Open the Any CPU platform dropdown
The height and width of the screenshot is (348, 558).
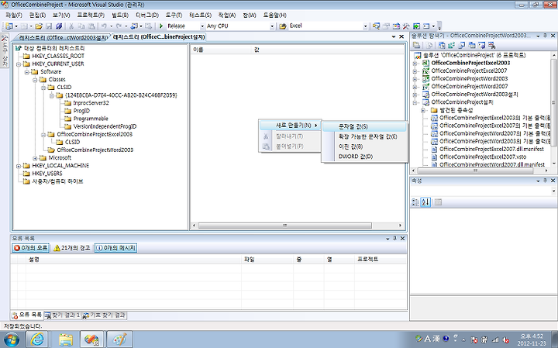coord(272,26)
